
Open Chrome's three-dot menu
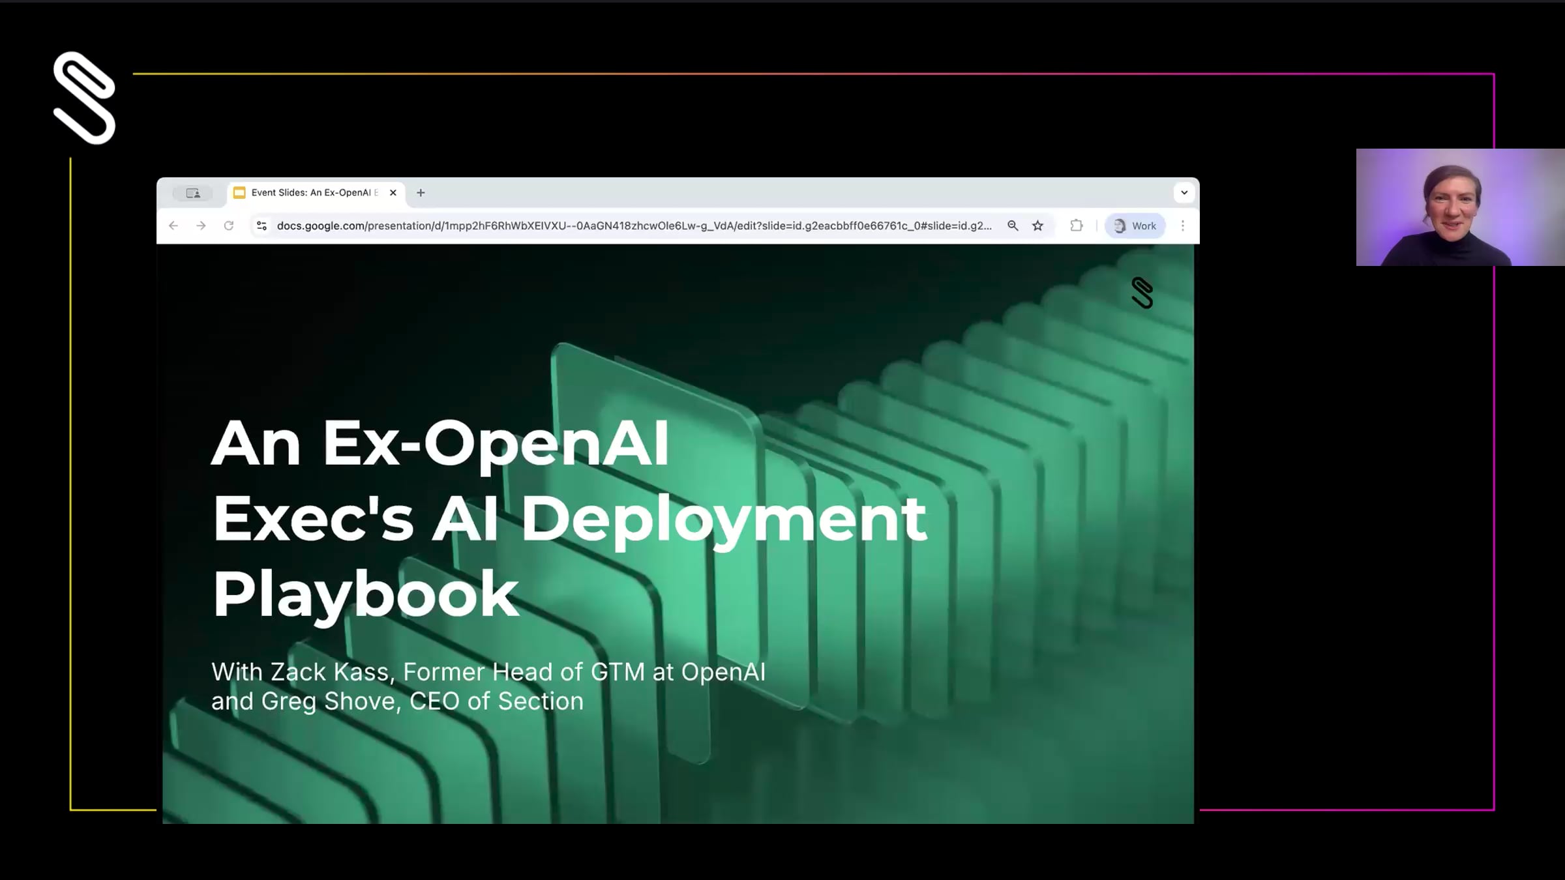pos(1183,226)
